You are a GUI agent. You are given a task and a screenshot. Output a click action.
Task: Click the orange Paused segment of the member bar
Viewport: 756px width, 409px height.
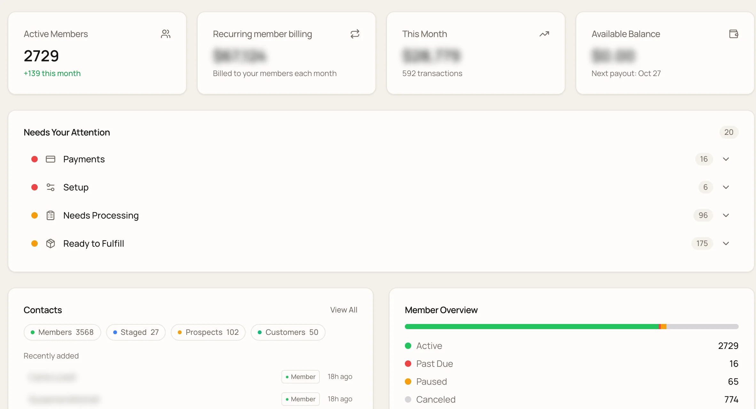[x=664, y=327]
